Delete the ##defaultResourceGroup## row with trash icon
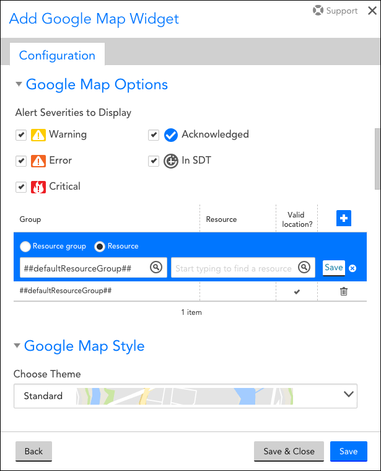The width and height of the screenshot is (381, 471). [x=344, y=291]
